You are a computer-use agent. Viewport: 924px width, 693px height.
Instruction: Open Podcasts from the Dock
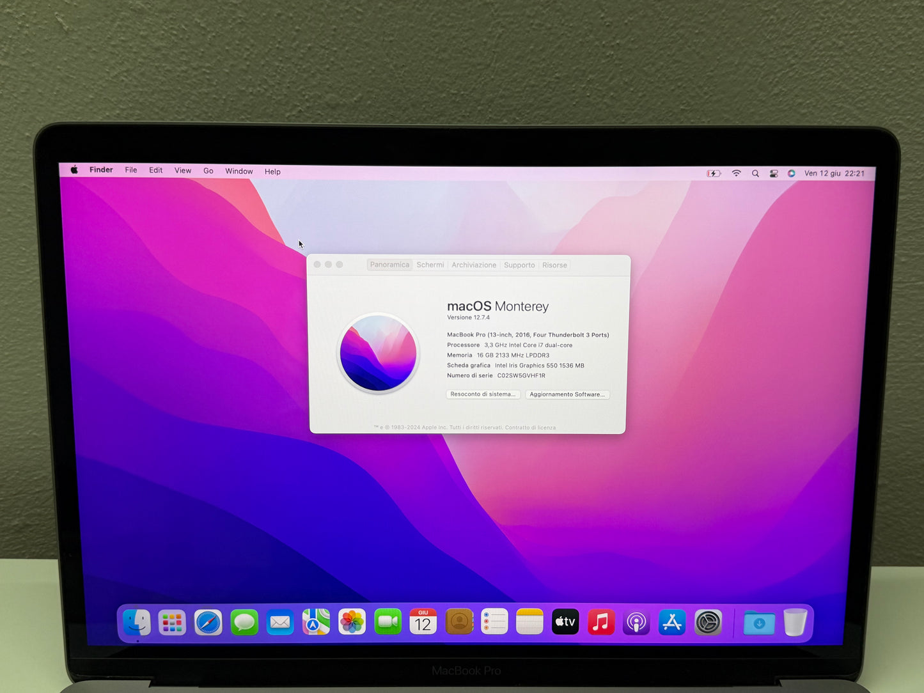pos(636,622)
